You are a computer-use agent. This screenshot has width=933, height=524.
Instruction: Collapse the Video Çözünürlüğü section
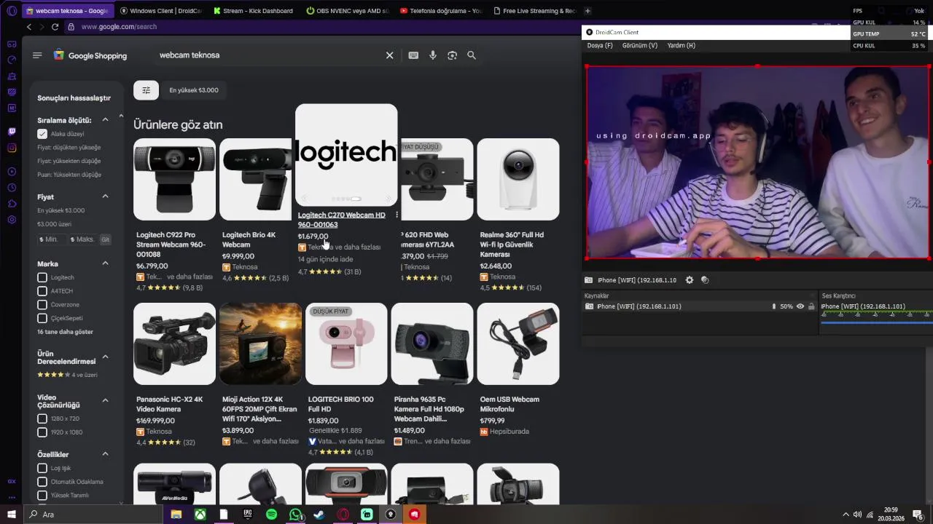[x=105, y=400]
